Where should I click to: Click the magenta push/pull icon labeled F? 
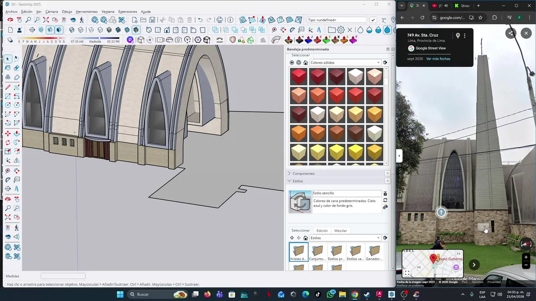point(353,40)
